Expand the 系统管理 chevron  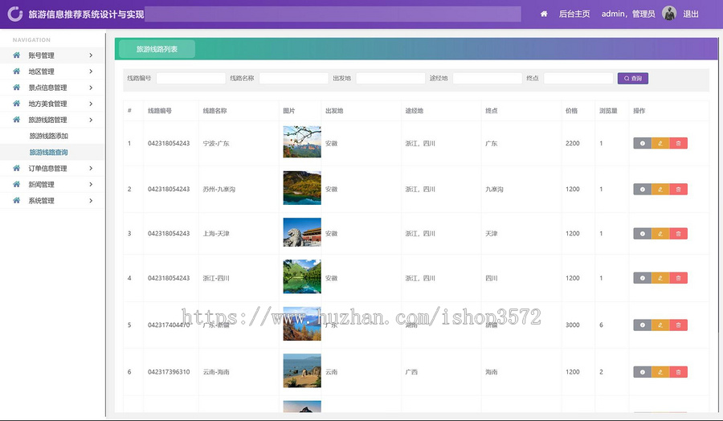91,201
